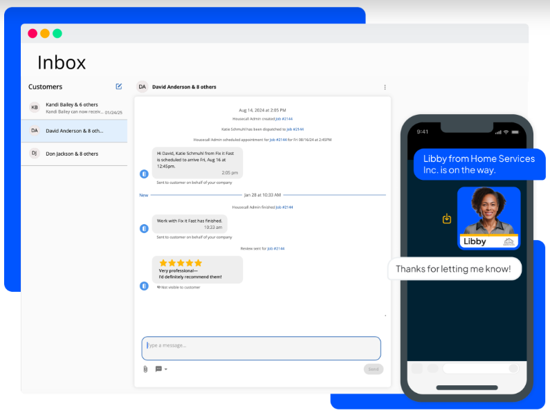Click the five-star review bubble

click(197, 270)
